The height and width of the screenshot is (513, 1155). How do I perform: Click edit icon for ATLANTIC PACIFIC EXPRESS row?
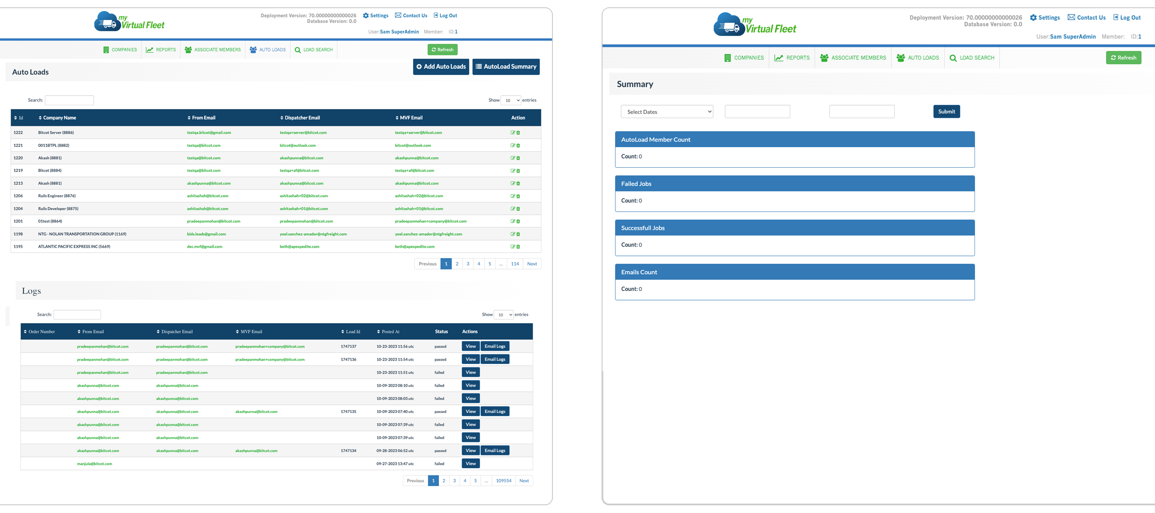pyautogui.click(x=513, y=247)
